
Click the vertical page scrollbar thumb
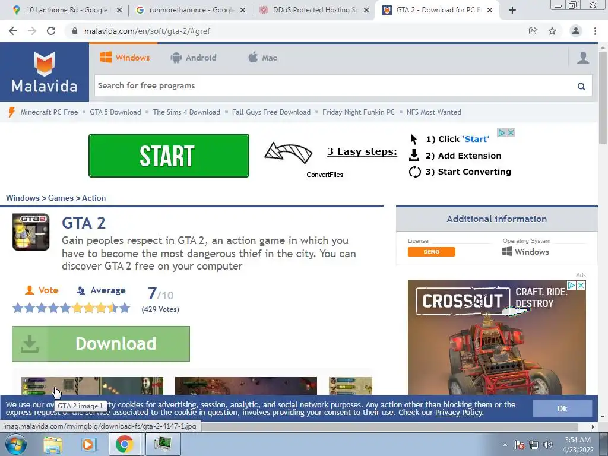pos(603,98)
